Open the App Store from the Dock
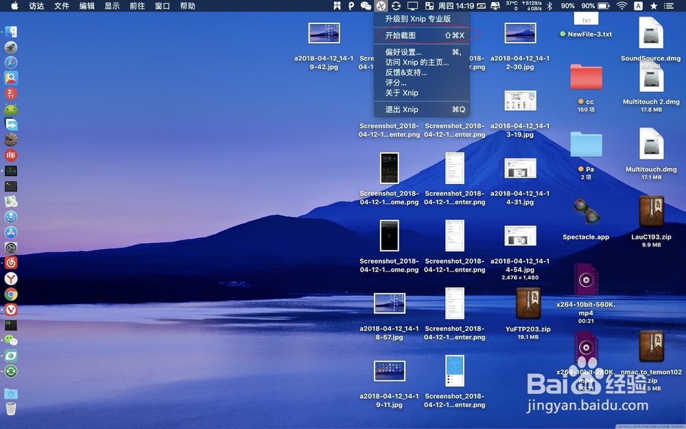 11,233
